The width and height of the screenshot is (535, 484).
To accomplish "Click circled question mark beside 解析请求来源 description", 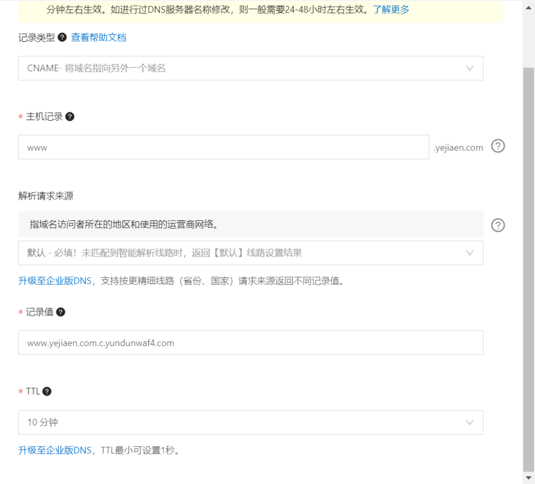I will 498,225.
